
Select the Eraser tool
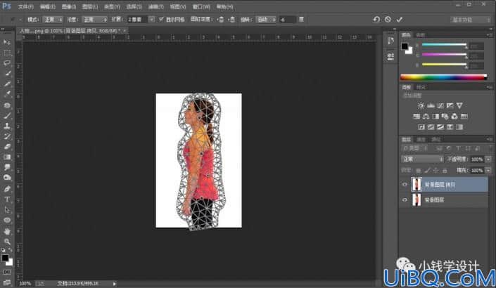pos(7,147)
